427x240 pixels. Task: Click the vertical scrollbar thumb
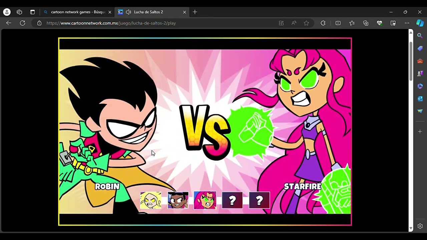411,61
